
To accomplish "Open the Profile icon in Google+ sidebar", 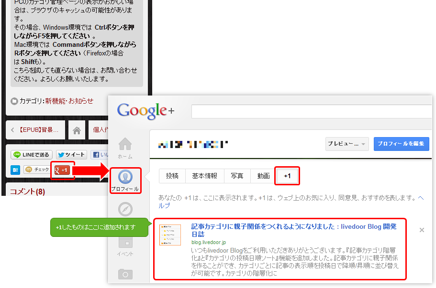I will coord(125,181).
